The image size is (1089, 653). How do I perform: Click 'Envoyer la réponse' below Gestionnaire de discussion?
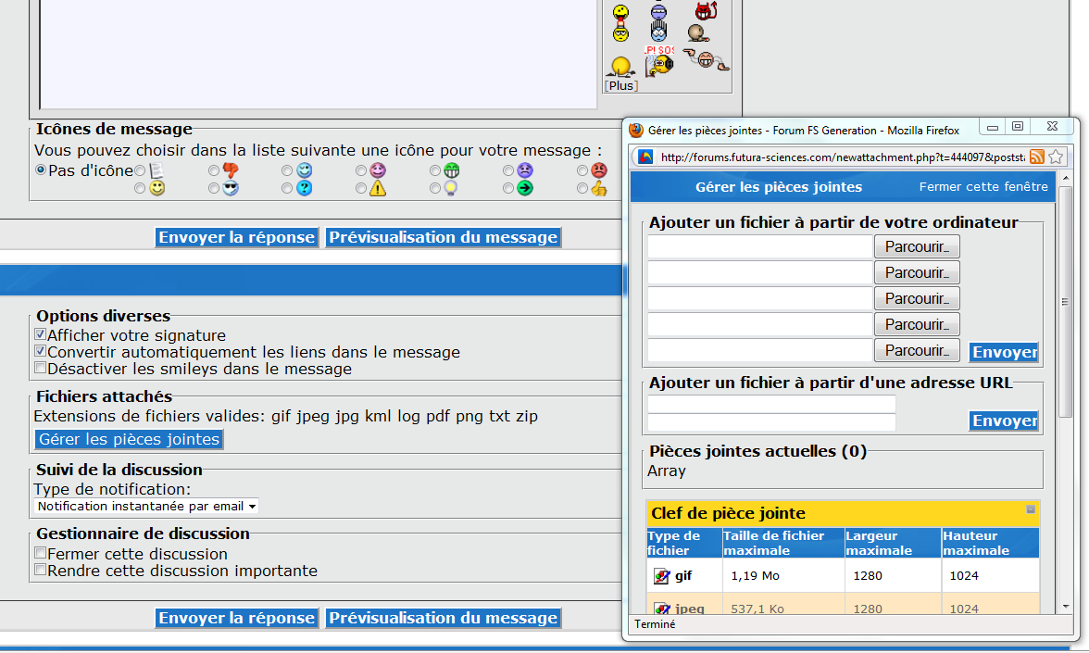click(x=237, y=619)
